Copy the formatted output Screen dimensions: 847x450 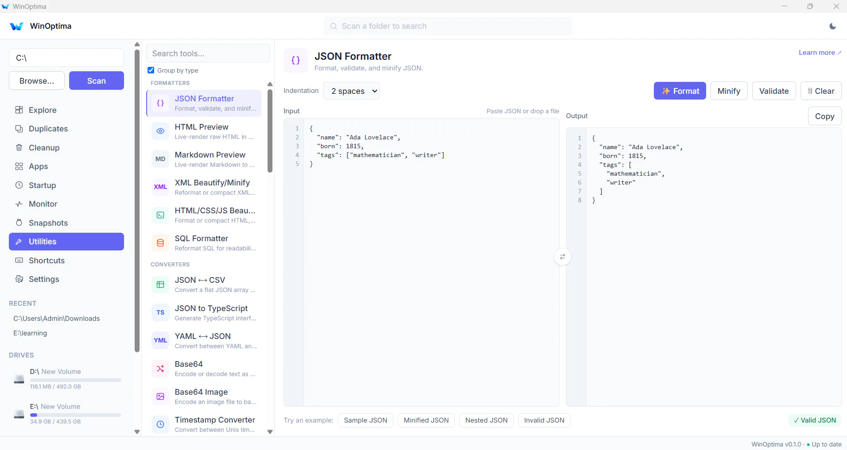824,116
